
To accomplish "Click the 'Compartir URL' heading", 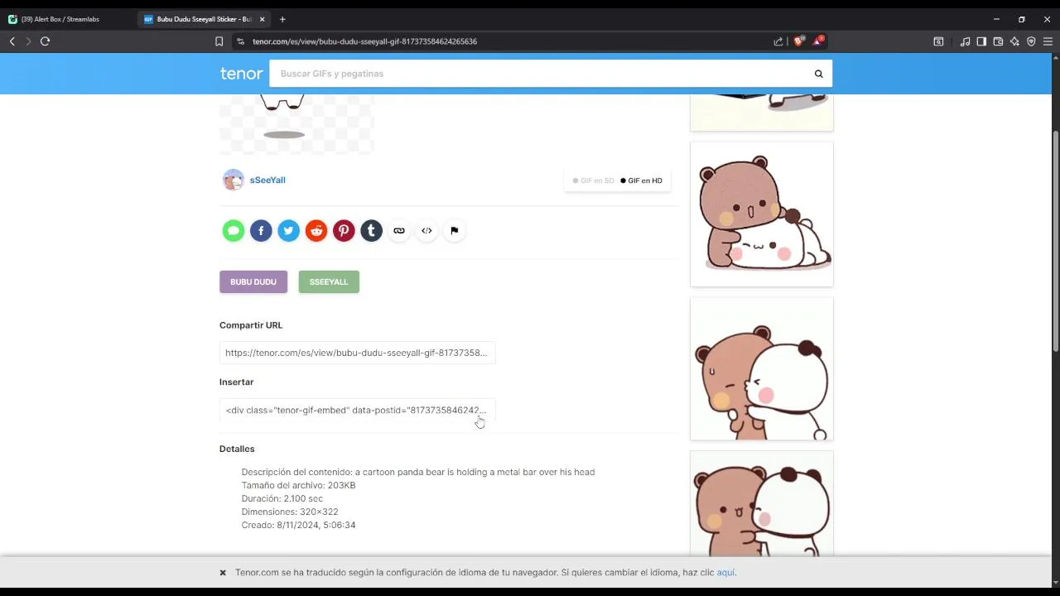I will tap(251, 325).
